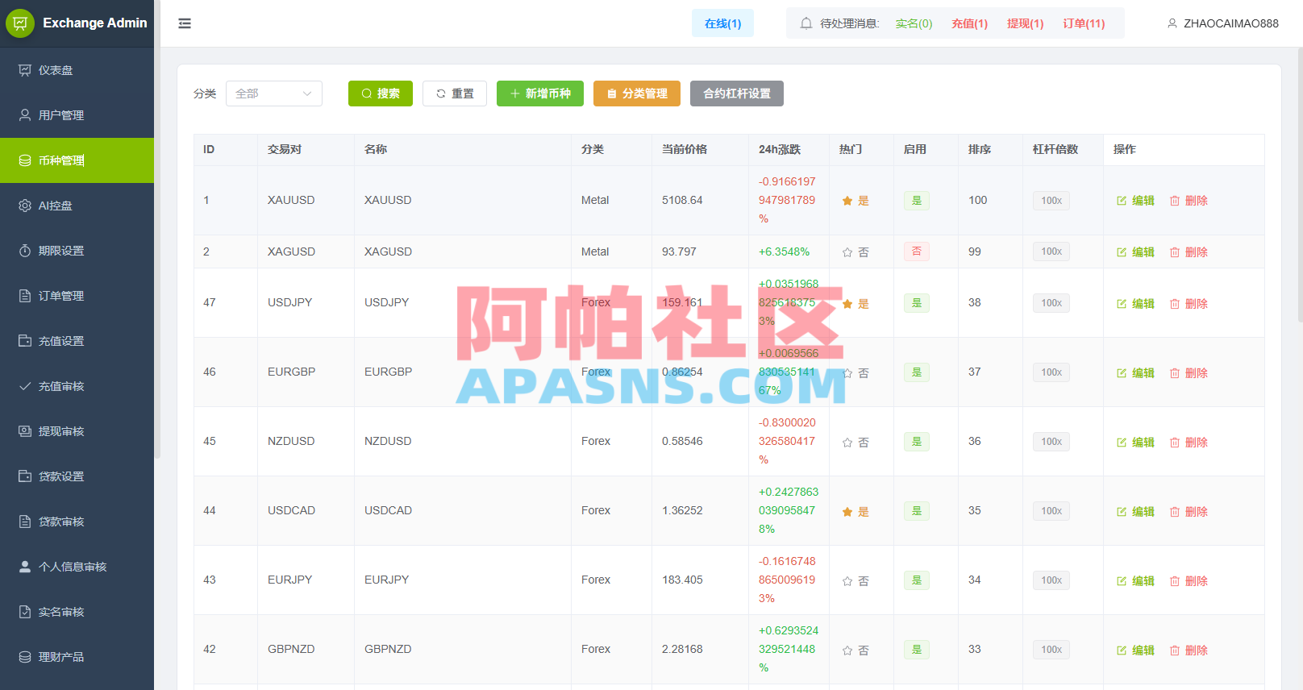The width and height of the screenshot is (1303, 690).
Task: Toggle the hot star for USDCAD
Action: click(x=847, y=512)
